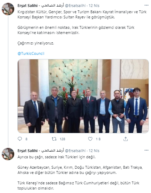This screenshot has height=193, width=151.
Task: Like the first tweet via heart icon
Action: click(90, 139)
